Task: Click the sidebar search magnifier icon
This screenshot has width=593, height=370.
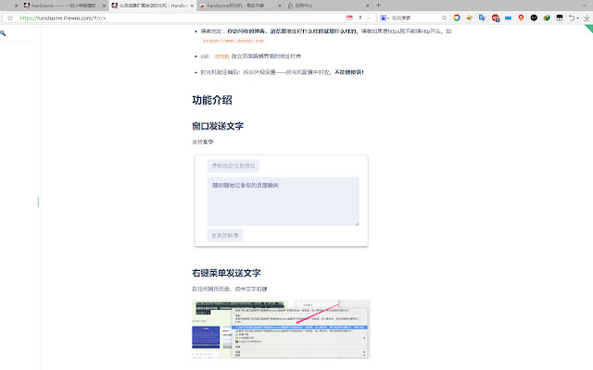Action: (3, 33)
